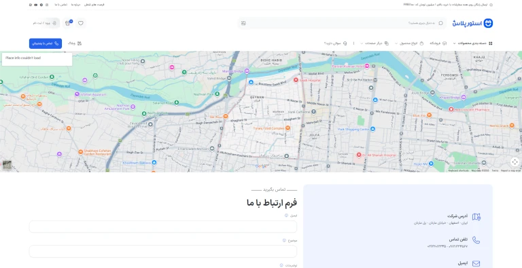This screenshot has height=268, width=522.
Task: Click the Vank Cathedral map marker
Action: click(313, 112)
